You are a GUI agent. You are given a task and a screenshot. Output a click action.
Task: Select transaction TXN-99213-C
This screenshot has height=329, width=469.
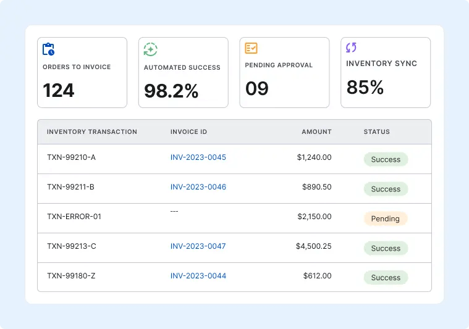tap(72, 246)
